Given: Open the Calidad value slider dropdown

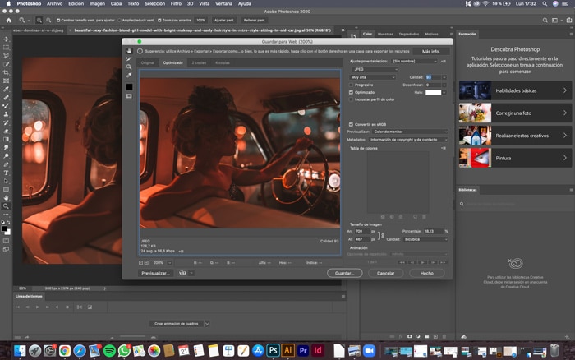Looking at the screenshot, I should pyautogui.click(x=444, y=77).
